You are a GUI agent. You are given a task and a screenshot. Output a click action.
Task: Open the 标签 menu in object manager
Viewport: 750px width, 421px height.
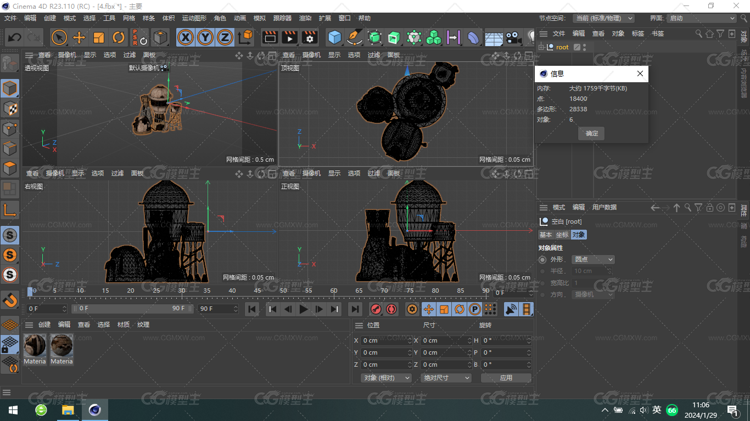[x=638, y=33]
